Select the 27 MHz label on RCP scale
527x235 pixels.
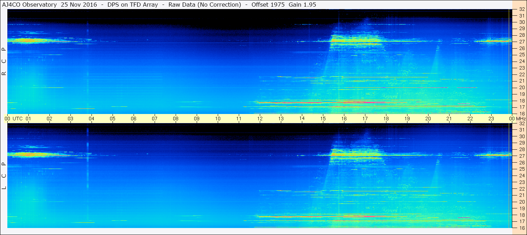tap(521, 42)
